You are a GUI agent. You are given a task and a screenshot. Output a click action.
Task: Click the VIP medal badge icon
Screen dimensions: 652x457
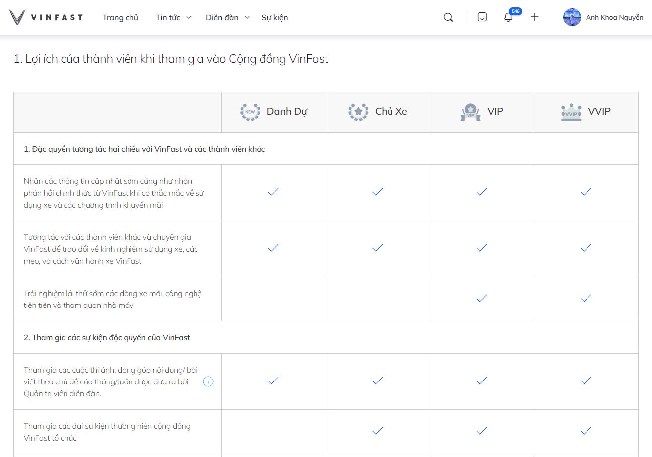(470, 112)
